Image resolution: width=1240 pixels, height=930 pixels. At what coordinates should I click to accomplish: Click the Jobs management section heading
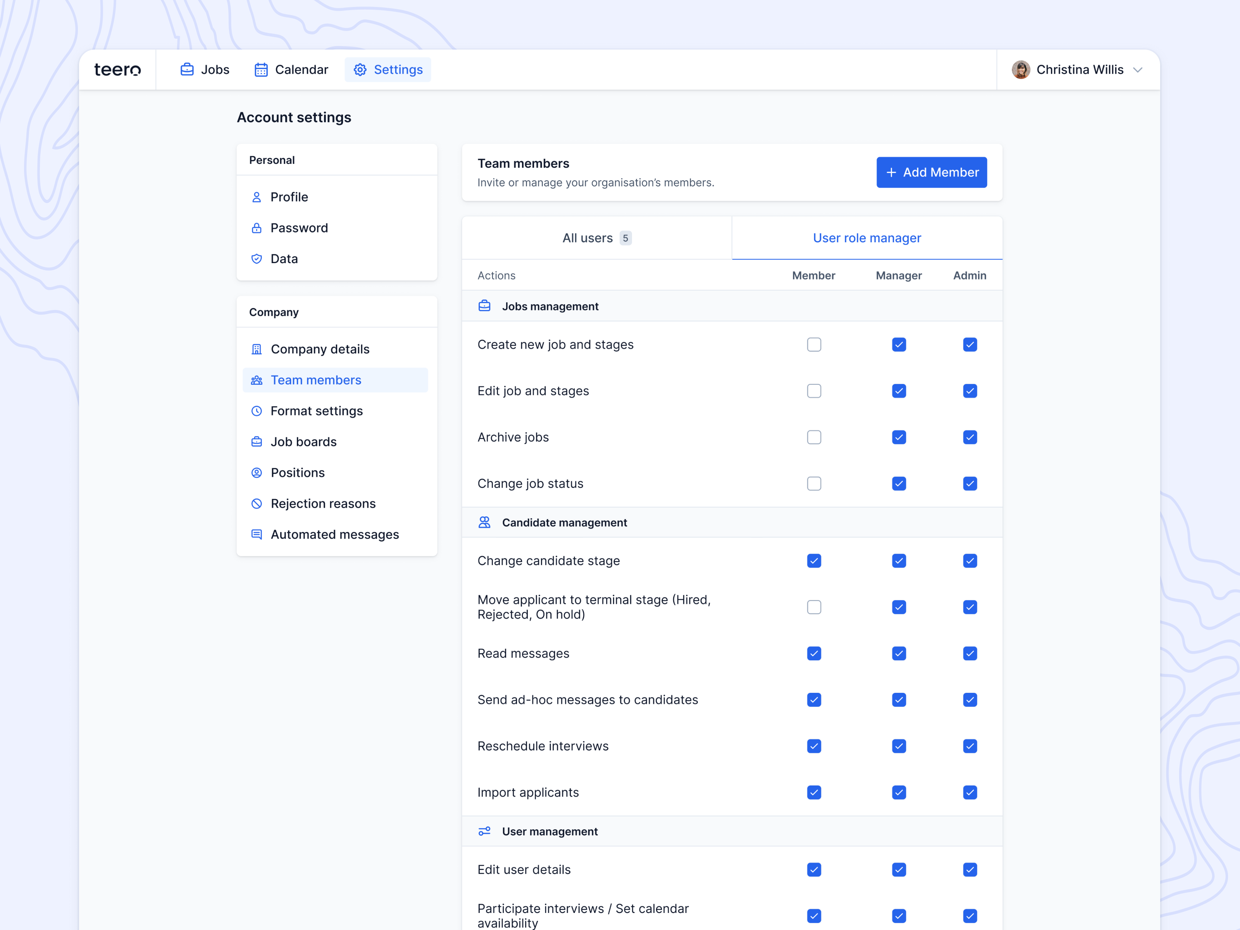(550, 307)
